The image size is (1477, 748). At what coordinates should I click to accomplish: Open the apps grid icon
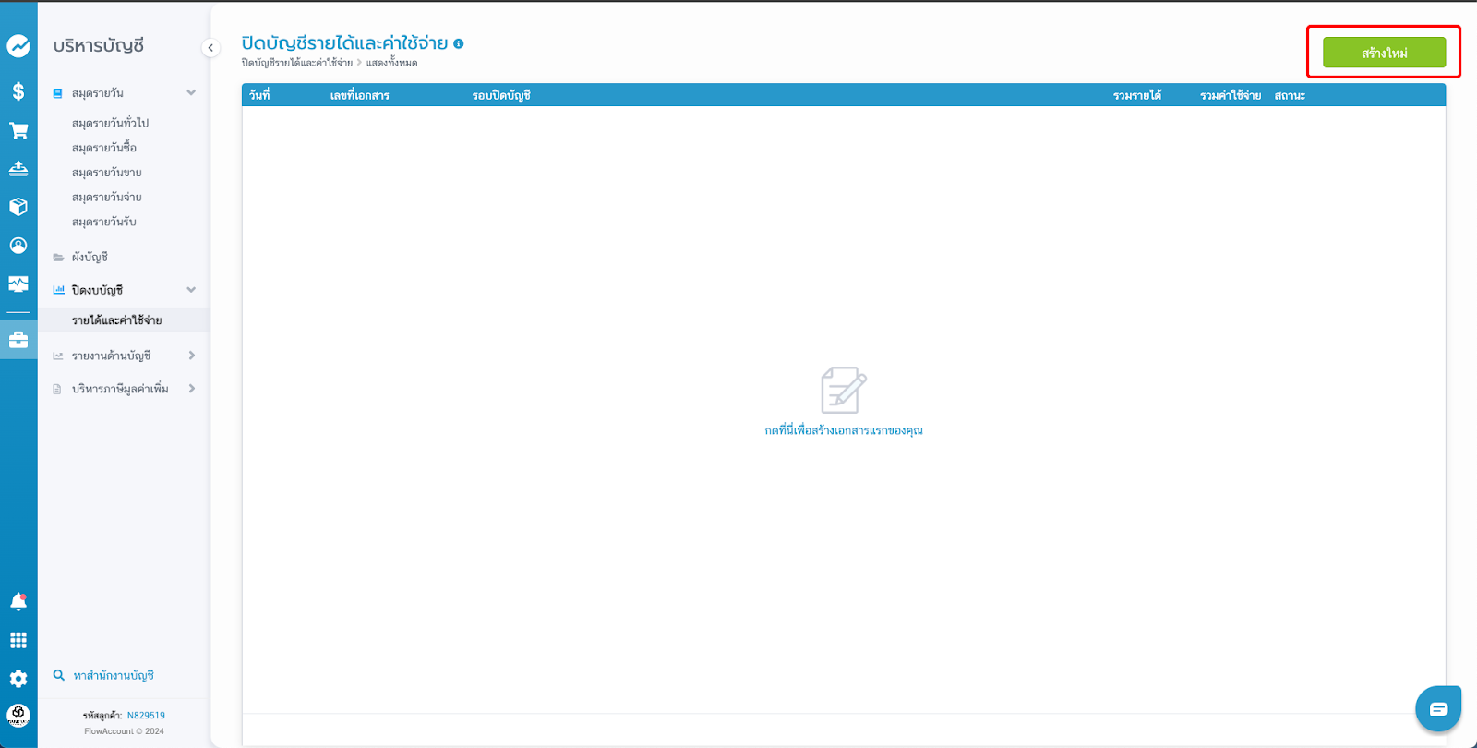pos(18,640)
